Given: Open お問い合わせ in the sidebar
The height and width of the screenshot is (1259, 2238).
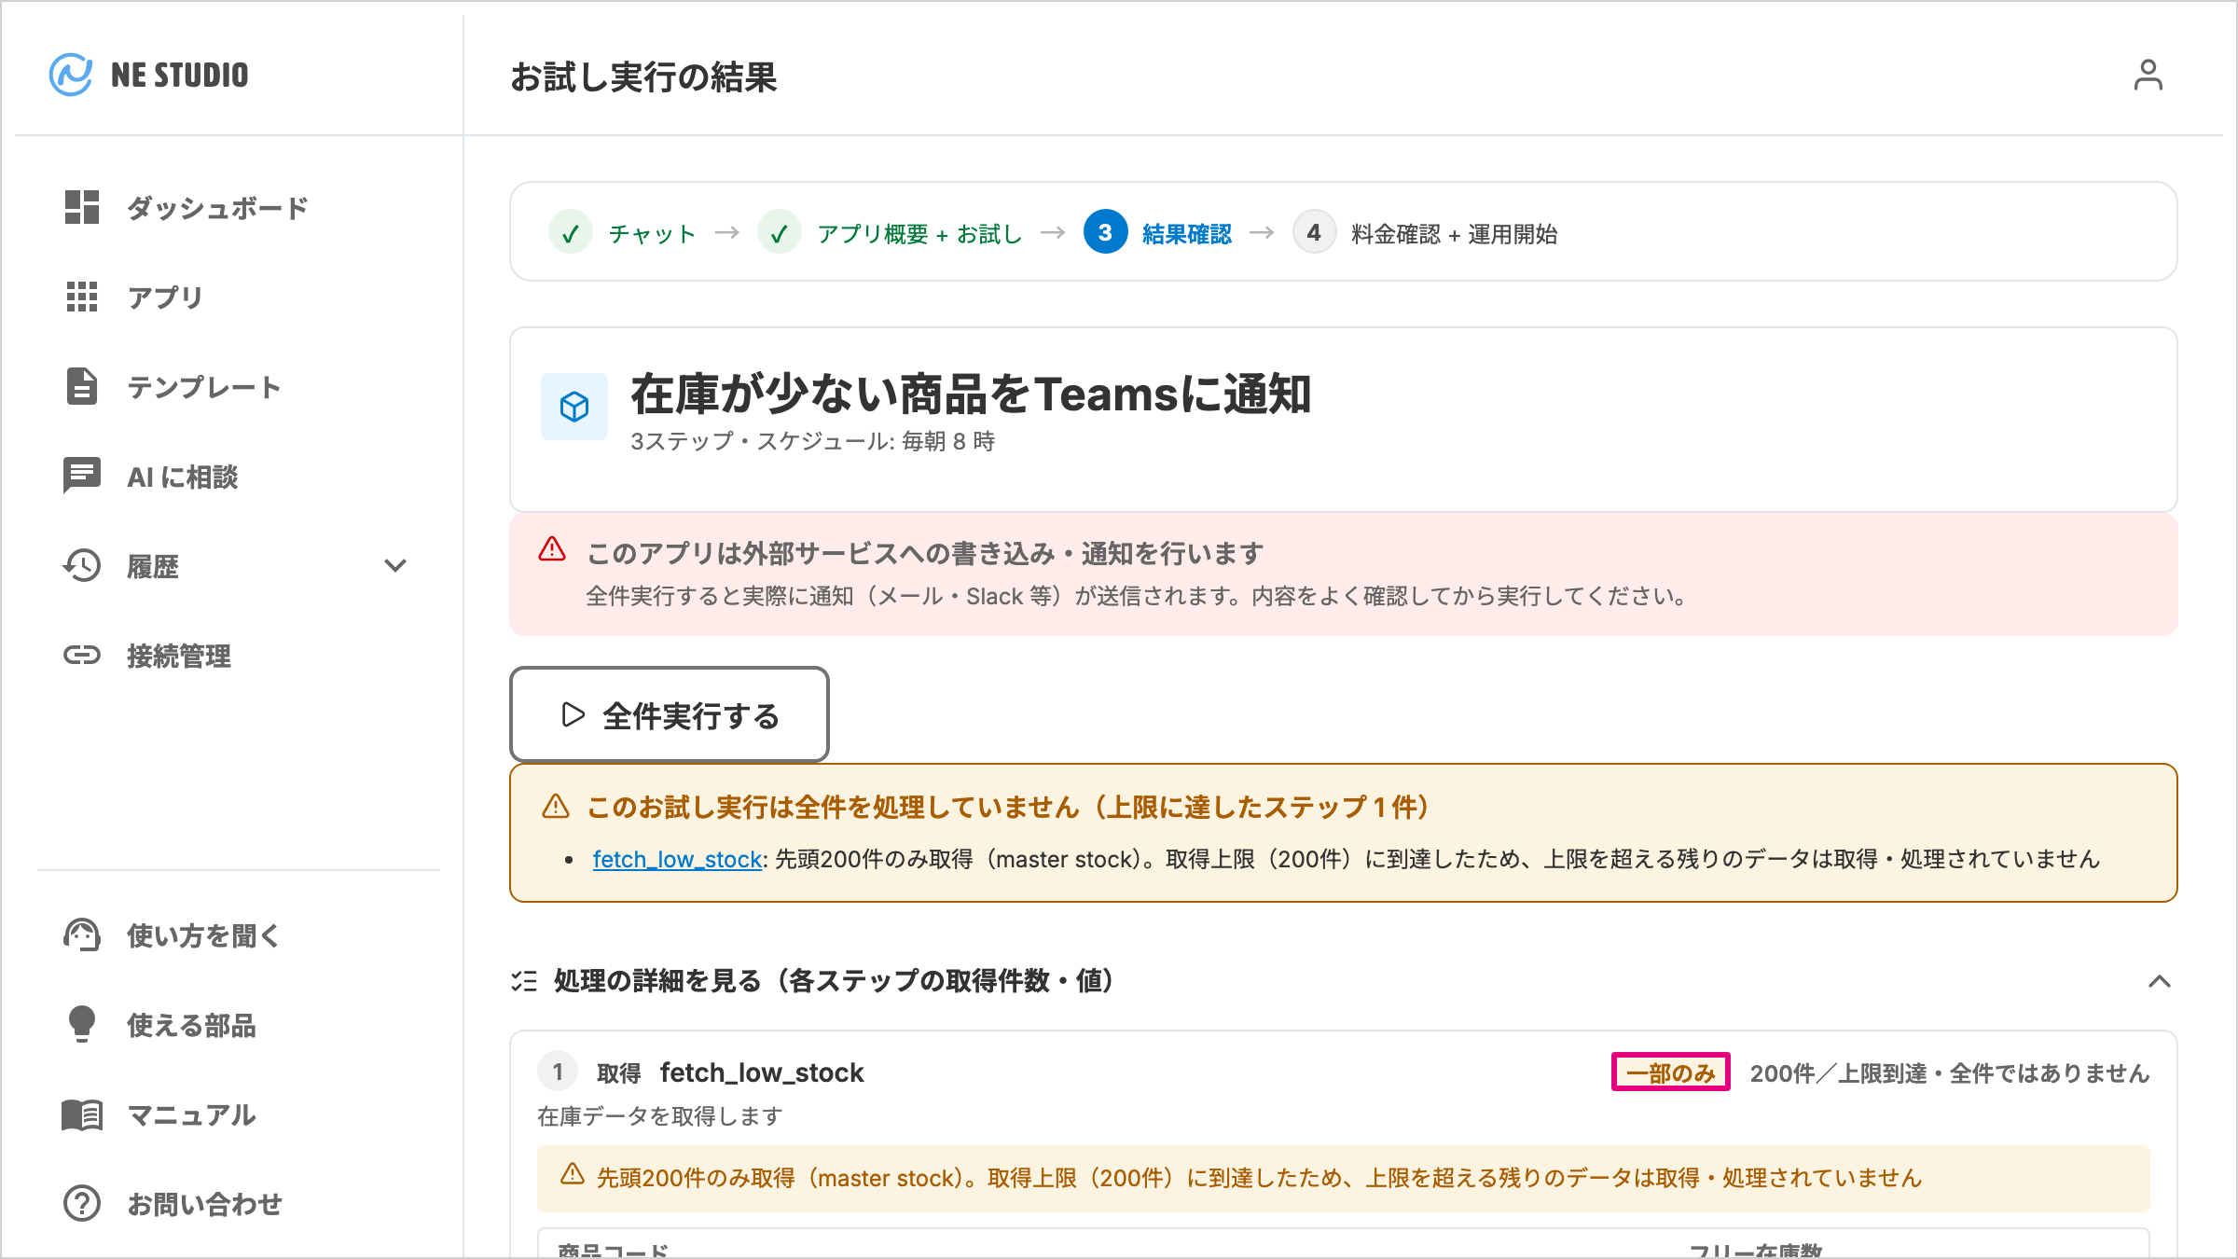Looking at the screenshot, I should click(x=239, y=1203).
